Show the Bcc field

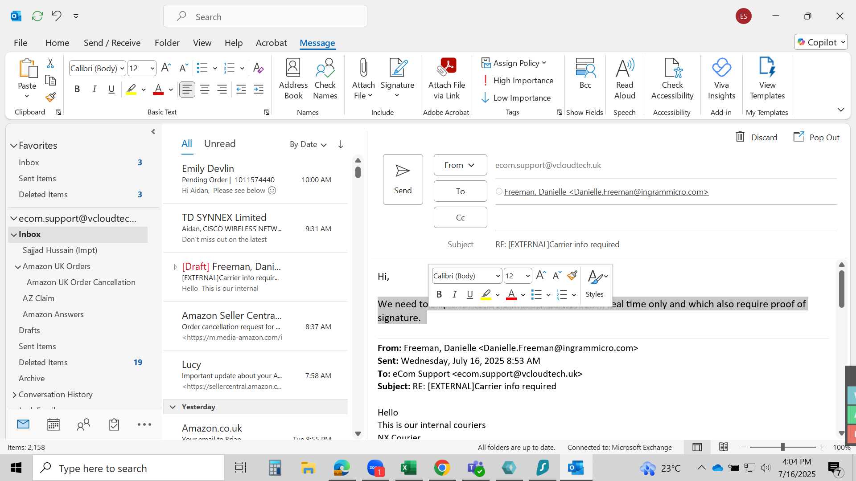tap(585, 74)
